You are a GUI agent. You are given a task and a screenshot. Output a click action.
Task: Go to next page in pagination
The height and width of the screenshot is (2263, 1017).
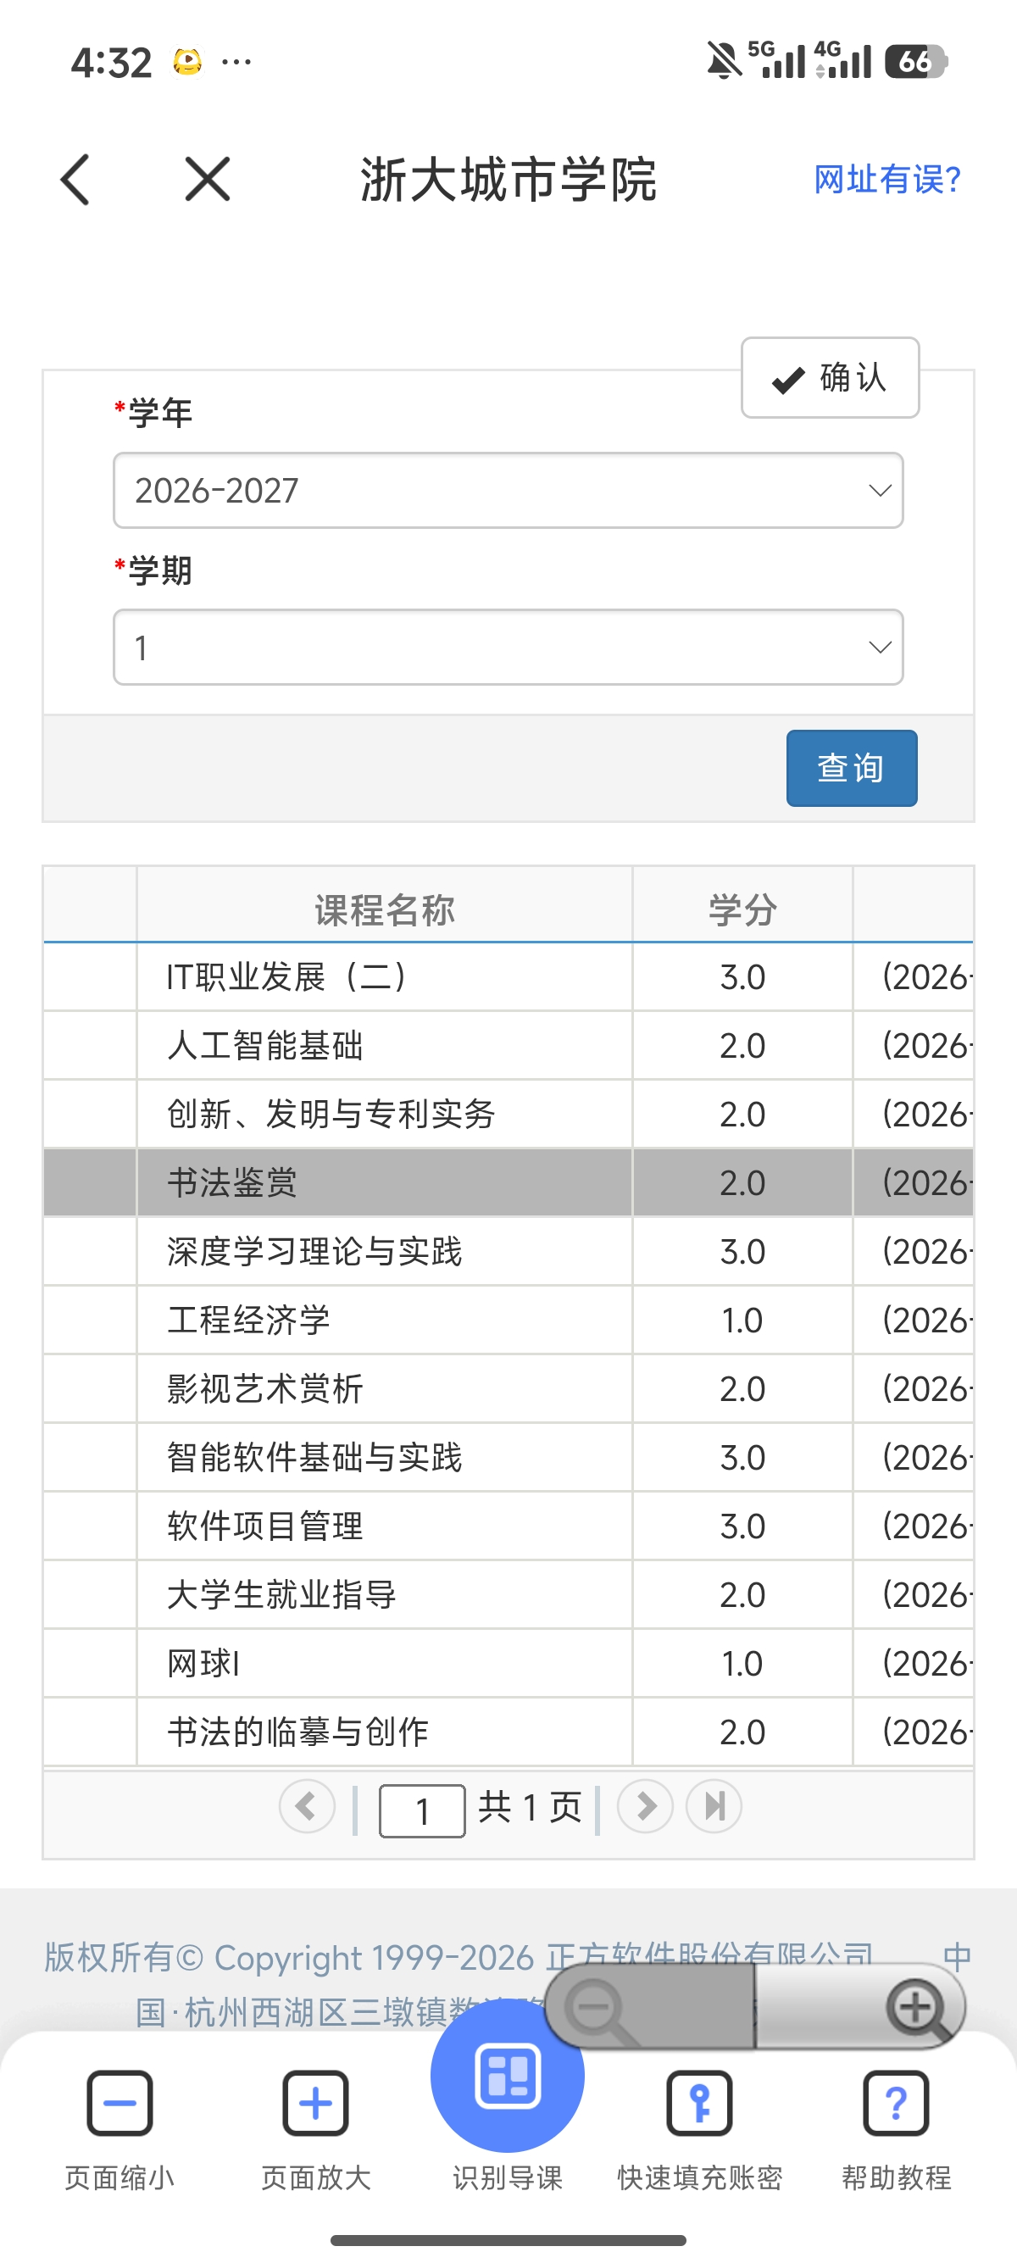click(x=646, y=1806)
